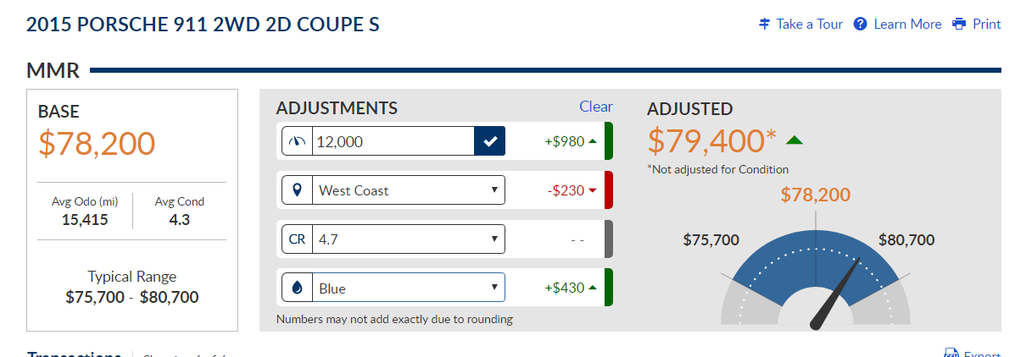Click the color droplet icon

coord(297,288)
